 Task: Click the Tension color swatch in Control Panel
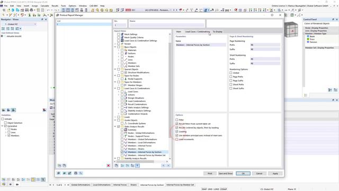[x=308, y=42]
